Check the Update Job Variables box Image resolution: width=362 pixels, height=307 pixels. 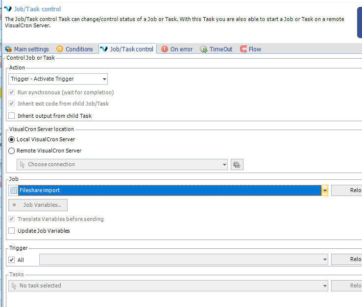tap(12, 231)
